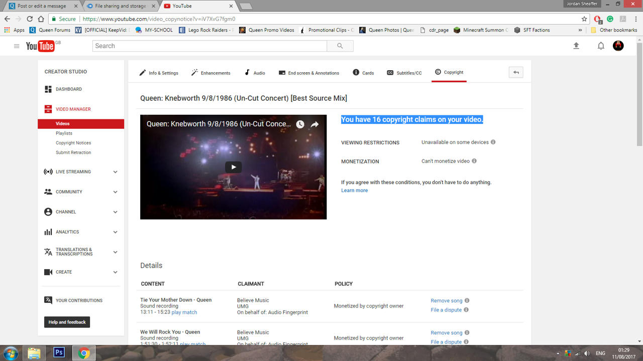
Task: Click the Watch later clock icon on video
Action: click(x=300, y=124)
